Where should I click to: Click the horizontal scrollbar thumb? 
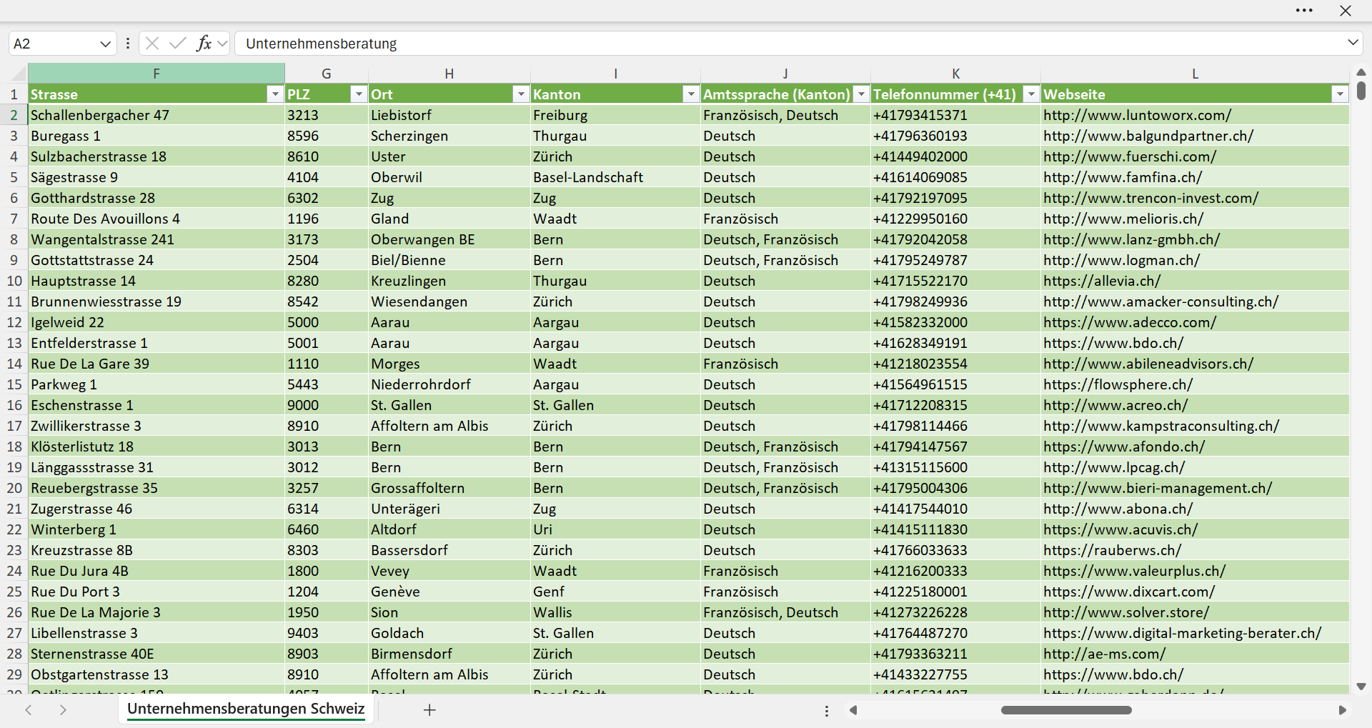pyautogui.click(x=1066, y=710)
